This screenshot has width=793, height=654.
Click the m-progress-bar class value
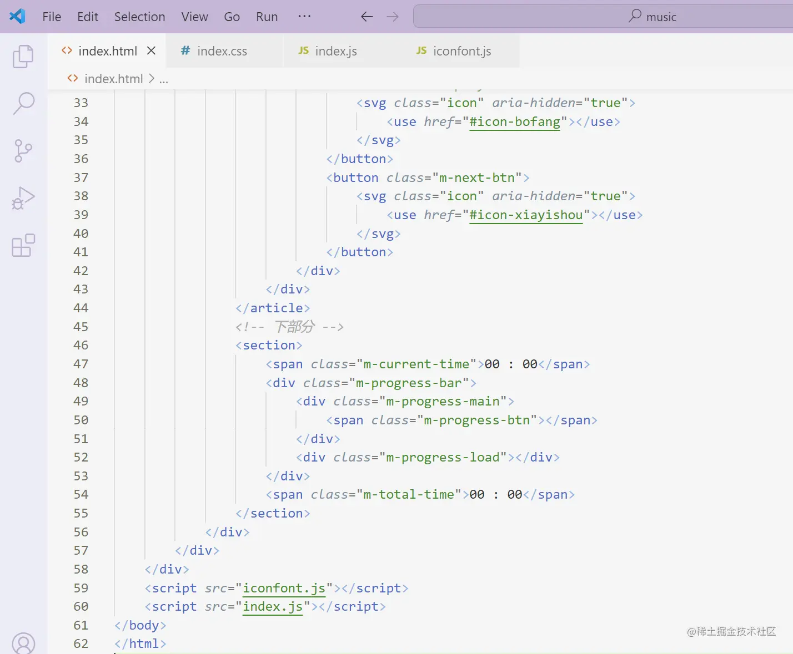[409, 383]
